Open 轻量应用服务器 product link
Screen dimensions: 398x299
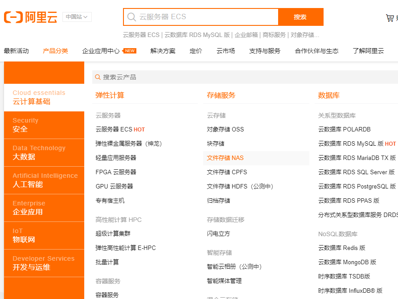point(116,158)
